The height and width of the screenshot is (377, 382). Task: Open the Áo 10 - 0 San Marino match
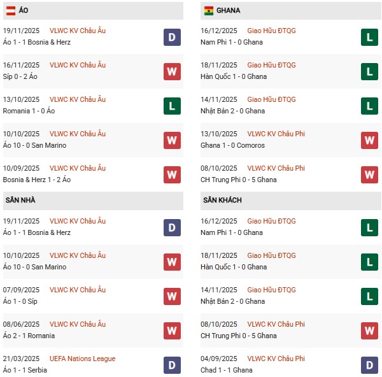coord(35,145)
